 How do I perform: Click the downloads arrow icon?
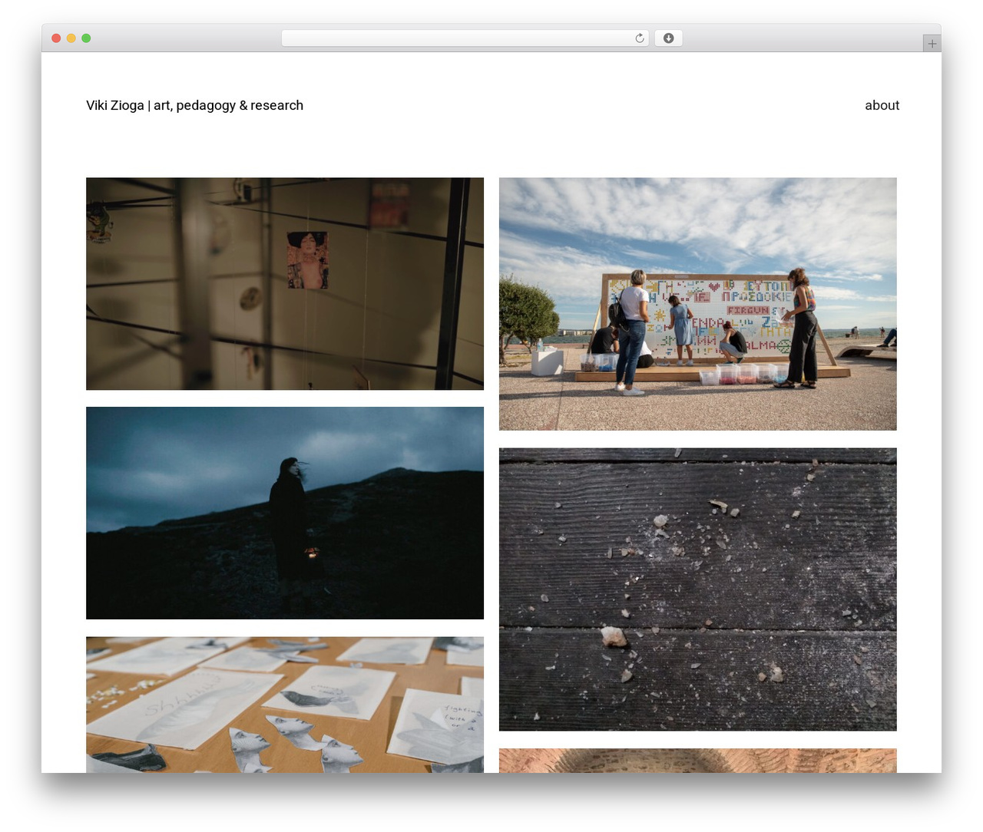coord(668,38)
